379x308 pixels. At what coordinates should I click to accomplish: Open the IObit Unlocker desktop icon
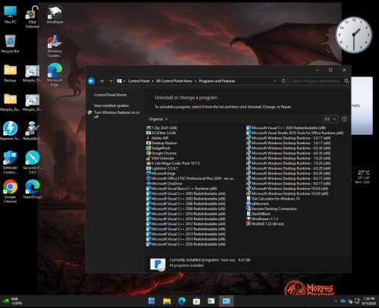coord(33,17)
